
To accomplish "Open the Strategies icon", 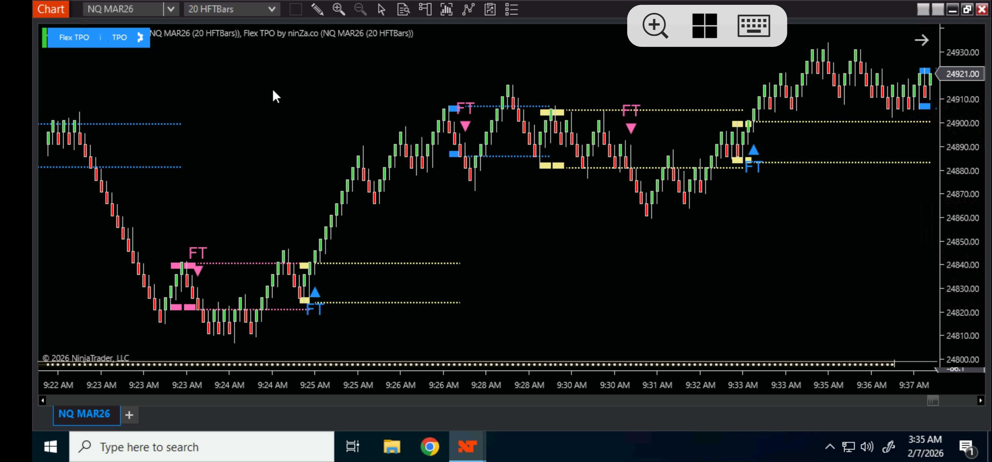I will [x=490, y=9].
